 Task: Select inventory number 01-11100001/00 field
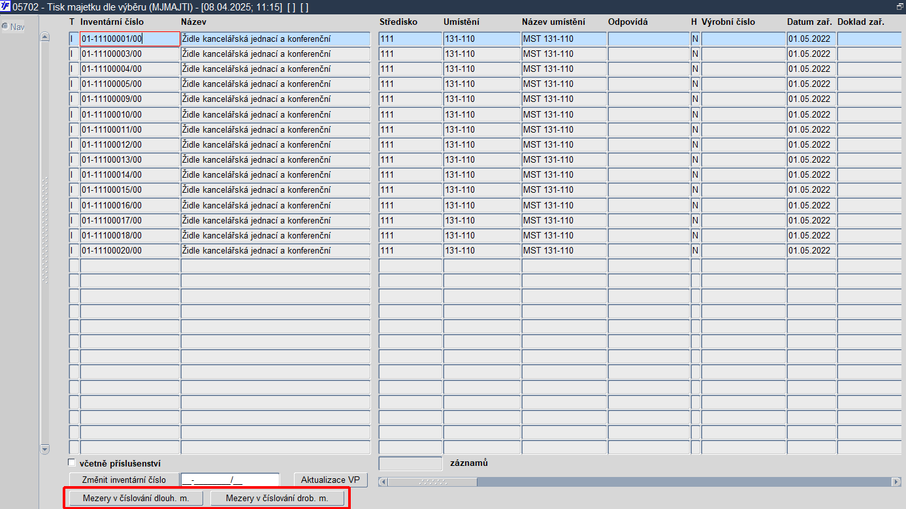coord(130,39)
